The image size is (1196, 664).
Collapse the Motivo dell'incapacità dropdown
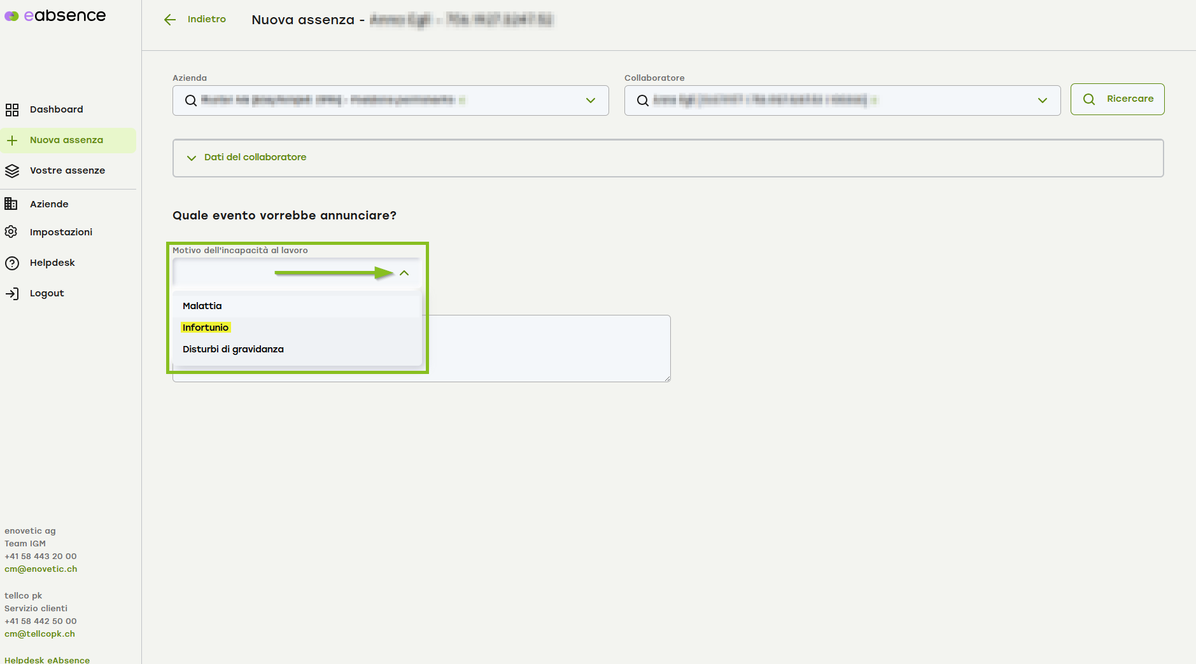click(x=404, y=273)
